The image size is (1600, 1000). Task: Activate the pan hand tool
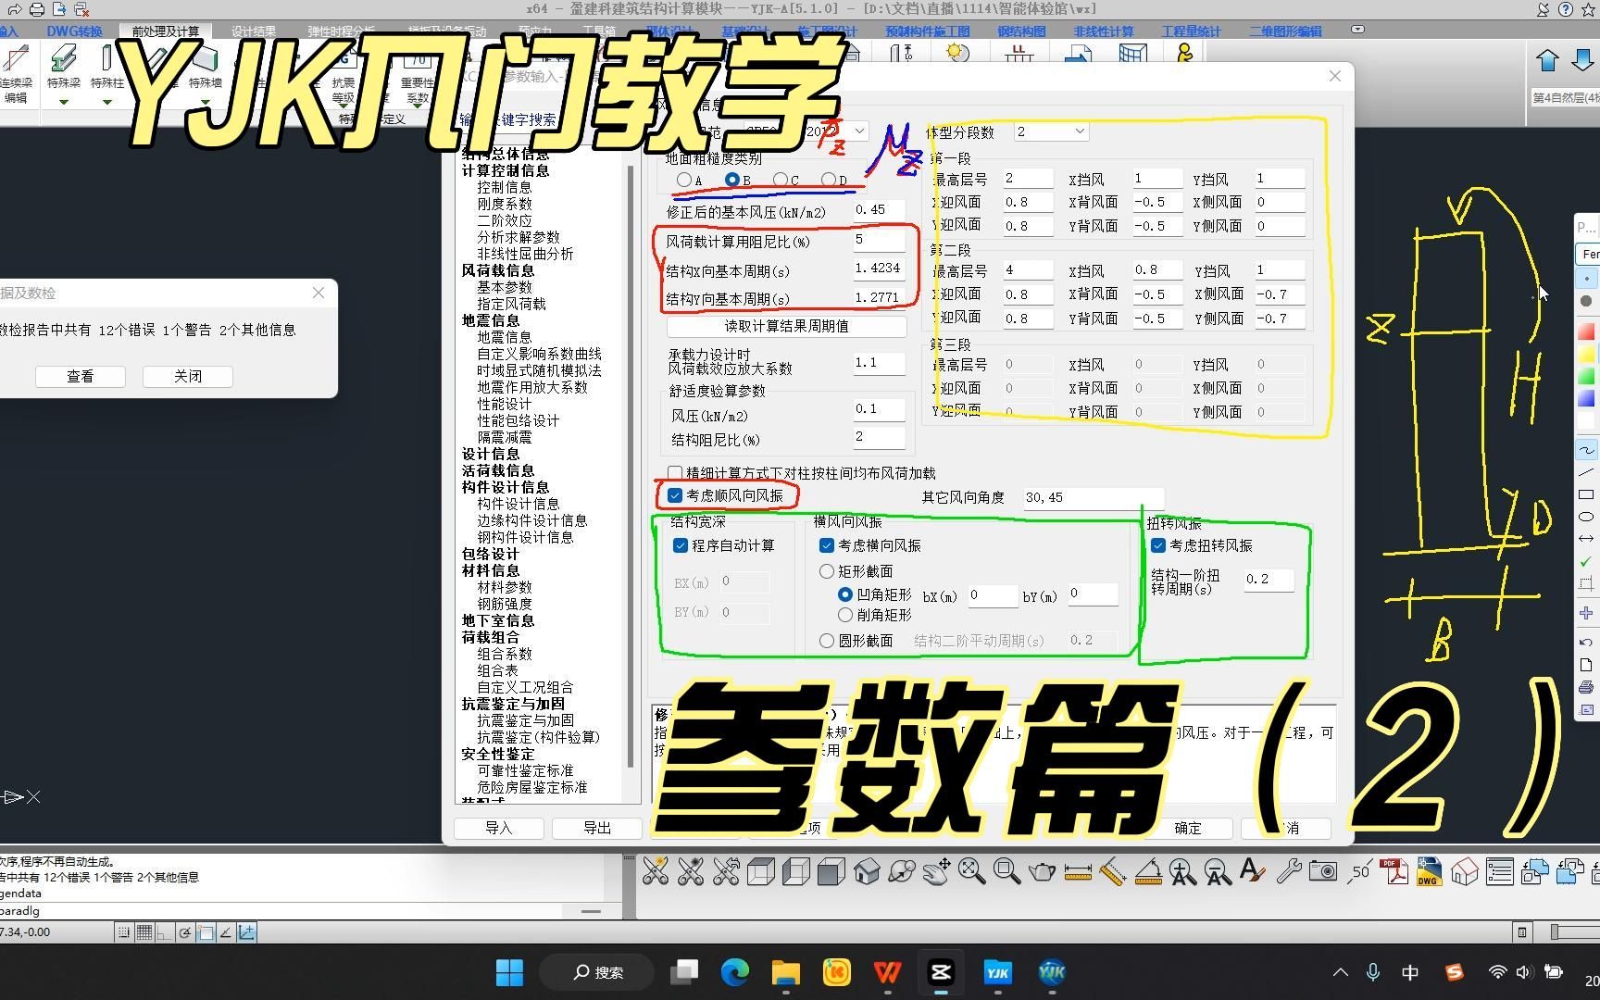pyautogui.click(x=937, y=871)
